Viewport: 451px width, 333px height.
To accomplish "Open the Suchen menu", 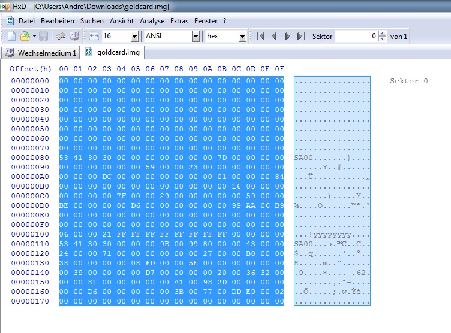I will coord(92,21).
